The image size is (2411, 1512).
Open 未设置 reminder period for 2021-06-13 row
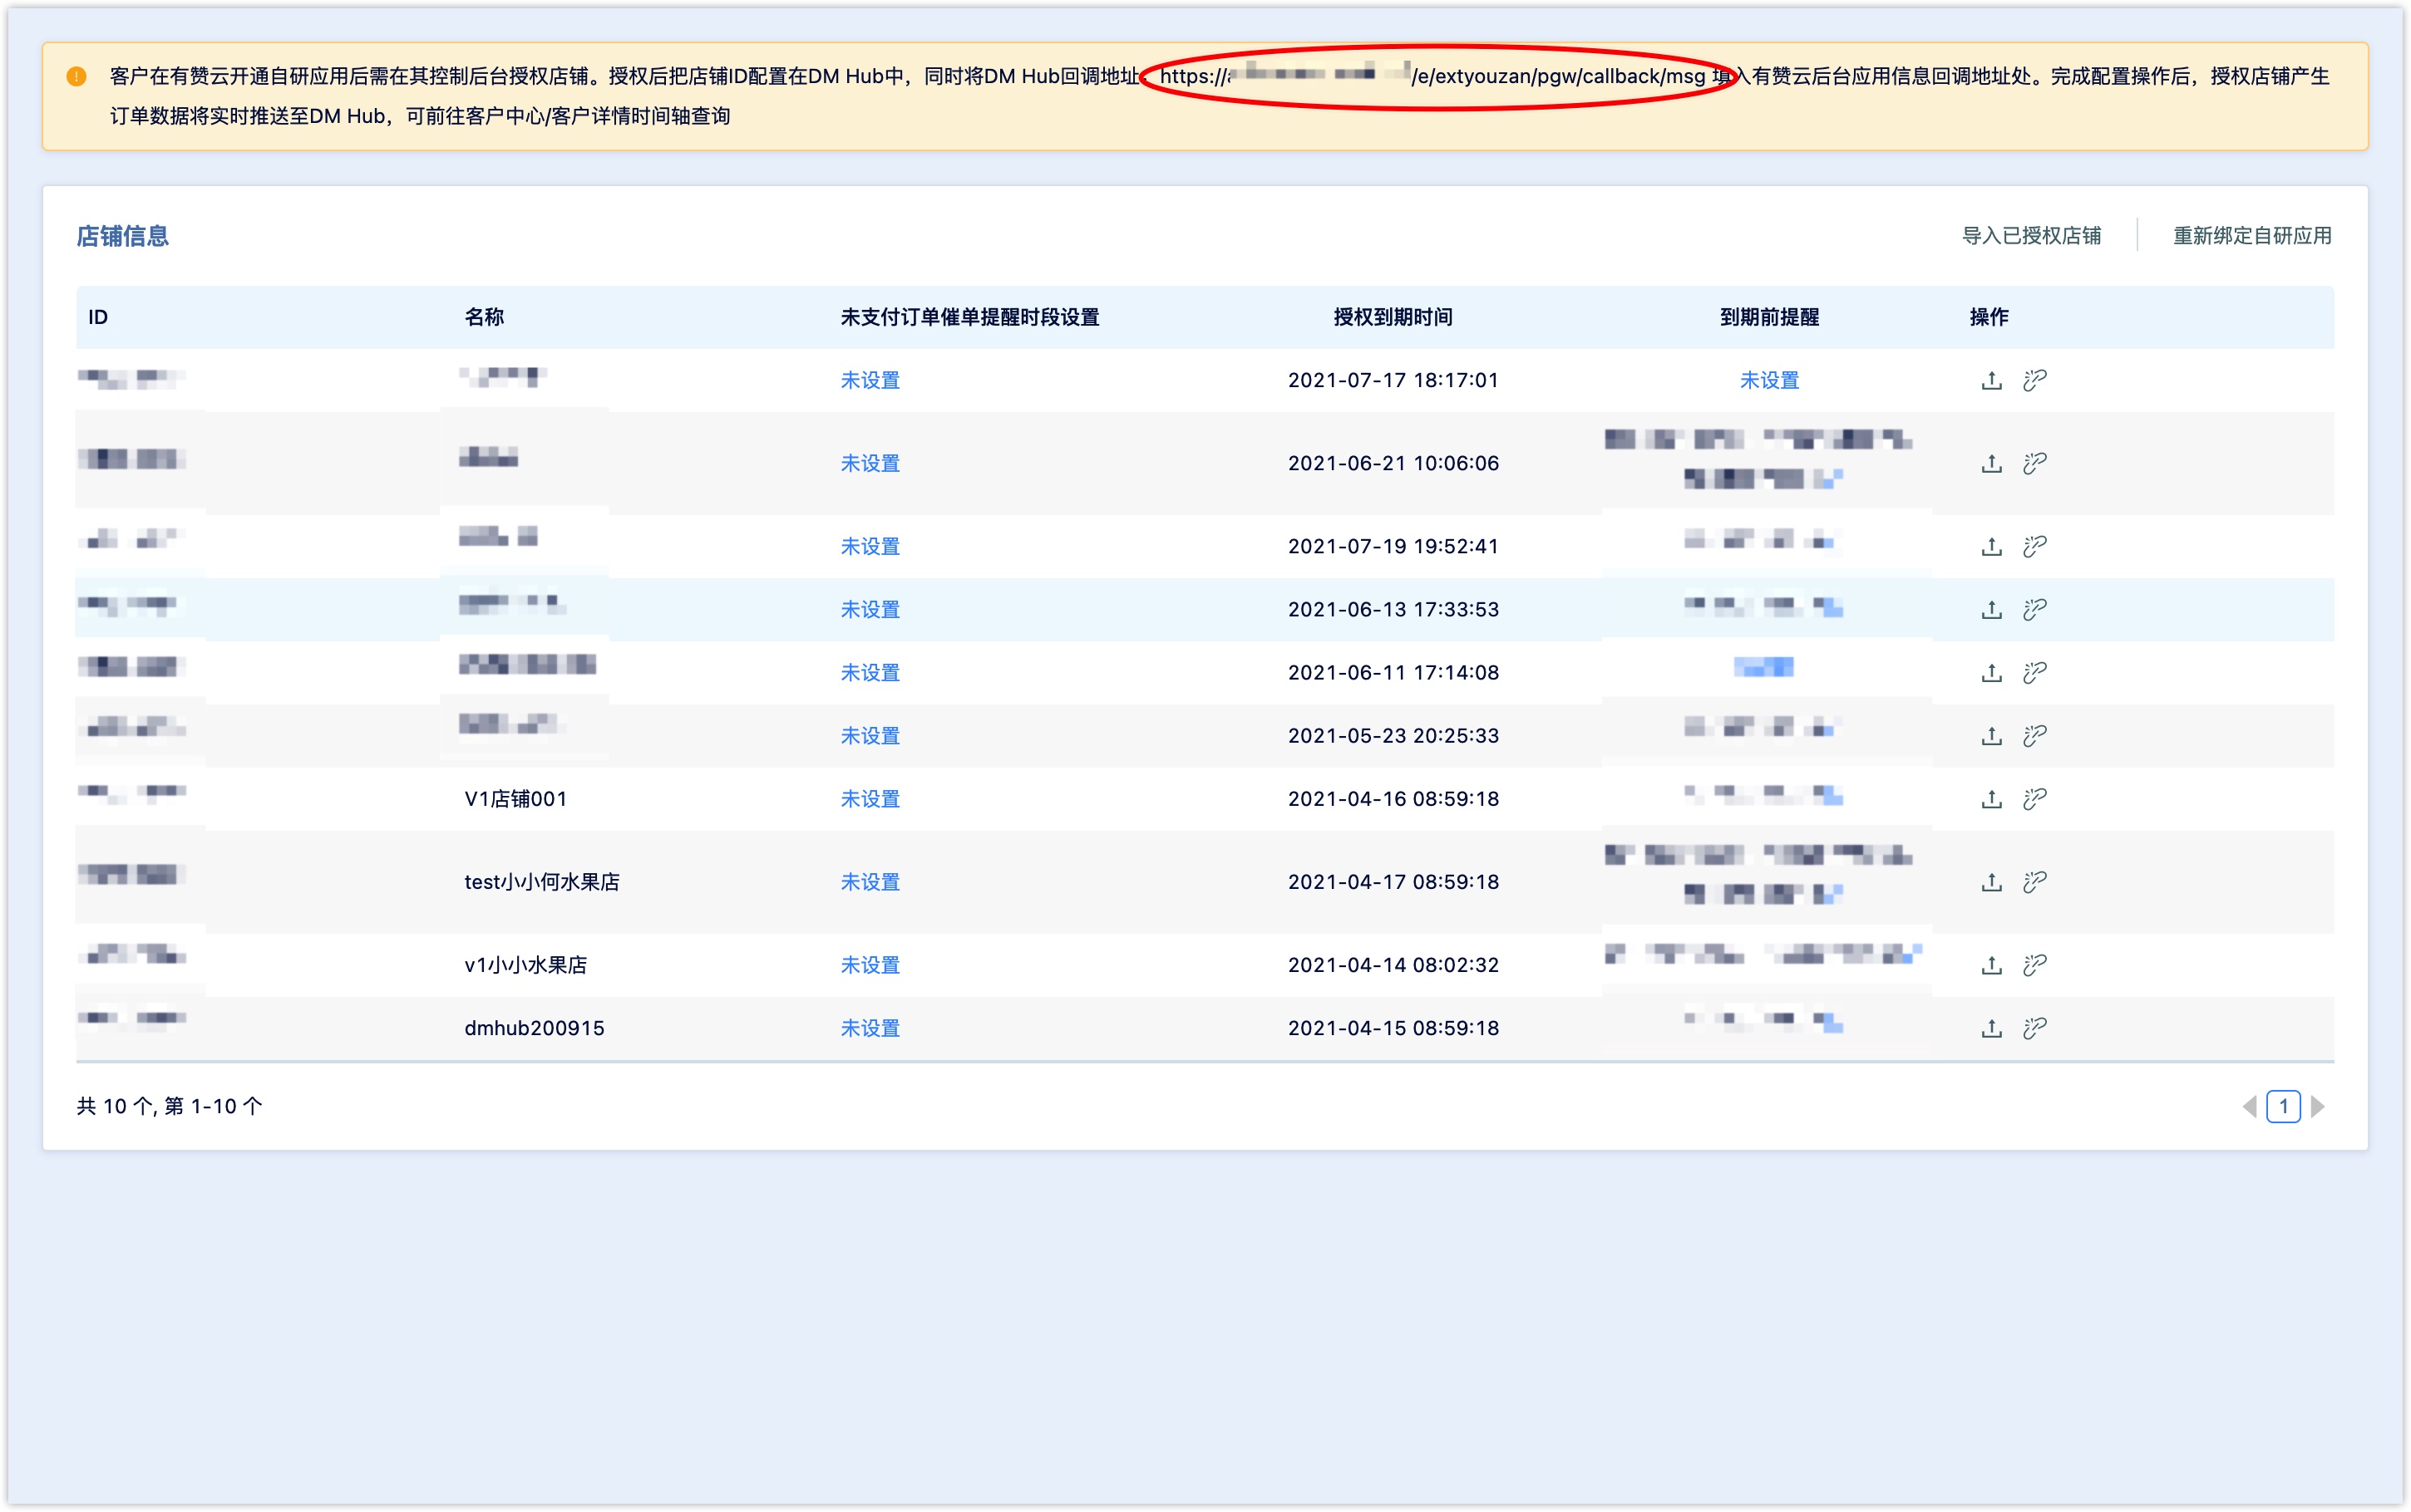point(870,609)
